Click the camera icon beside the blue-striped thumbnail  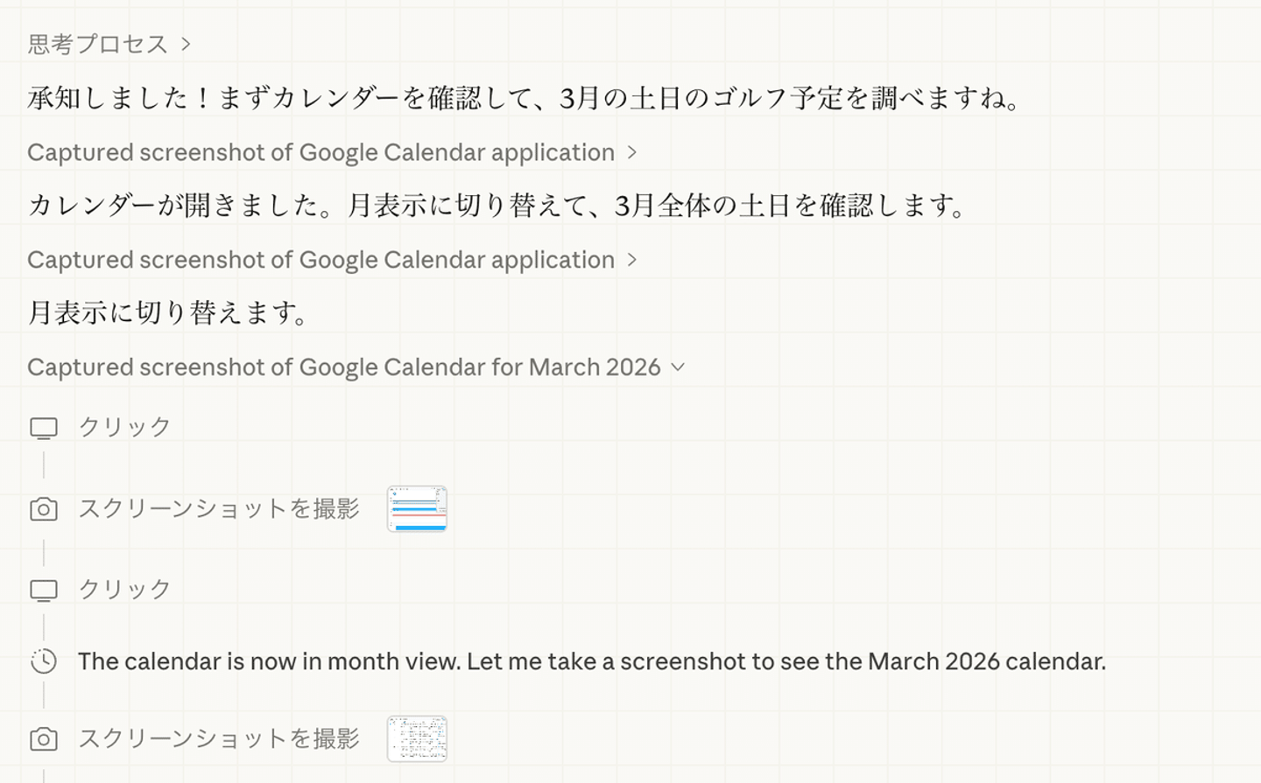pyautogui.click(x=44, y=509)
